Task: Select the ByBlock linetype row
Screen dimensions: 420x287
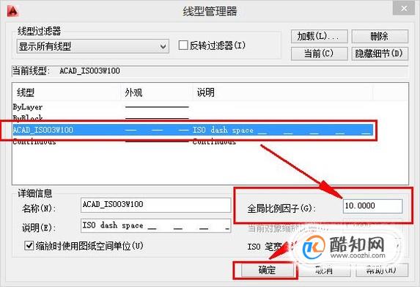Action: coord(193,118)
